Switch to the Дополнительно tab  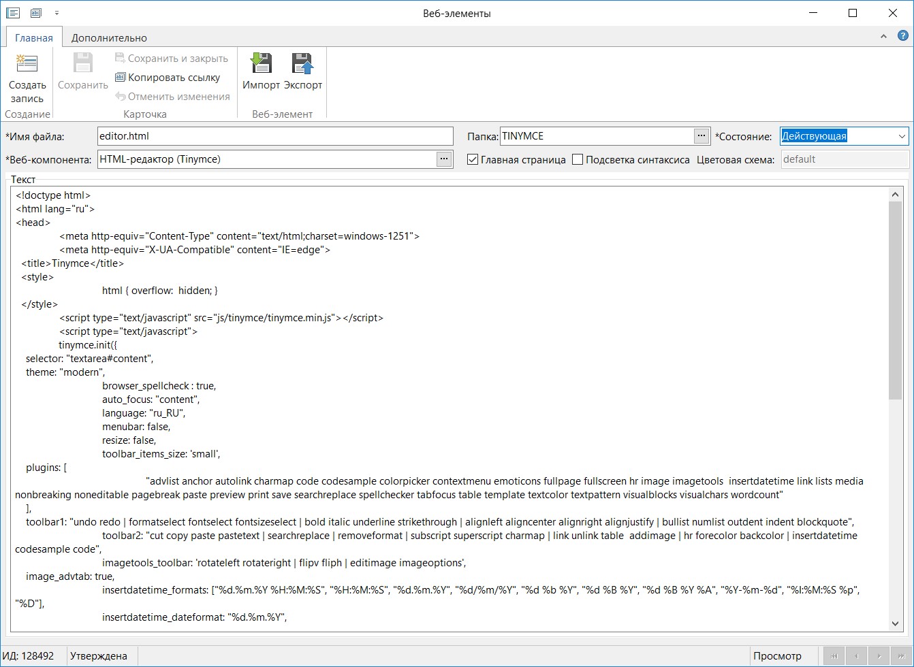109,38
